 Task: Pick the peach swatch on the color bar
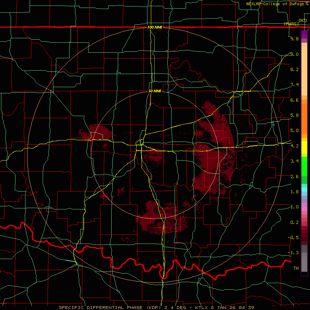(304, 71)
